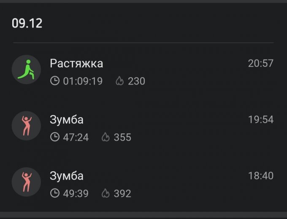This screenshot has height=219, width=287.
Task: Select the 09.12 date header
Action: [x=27, y=23]
